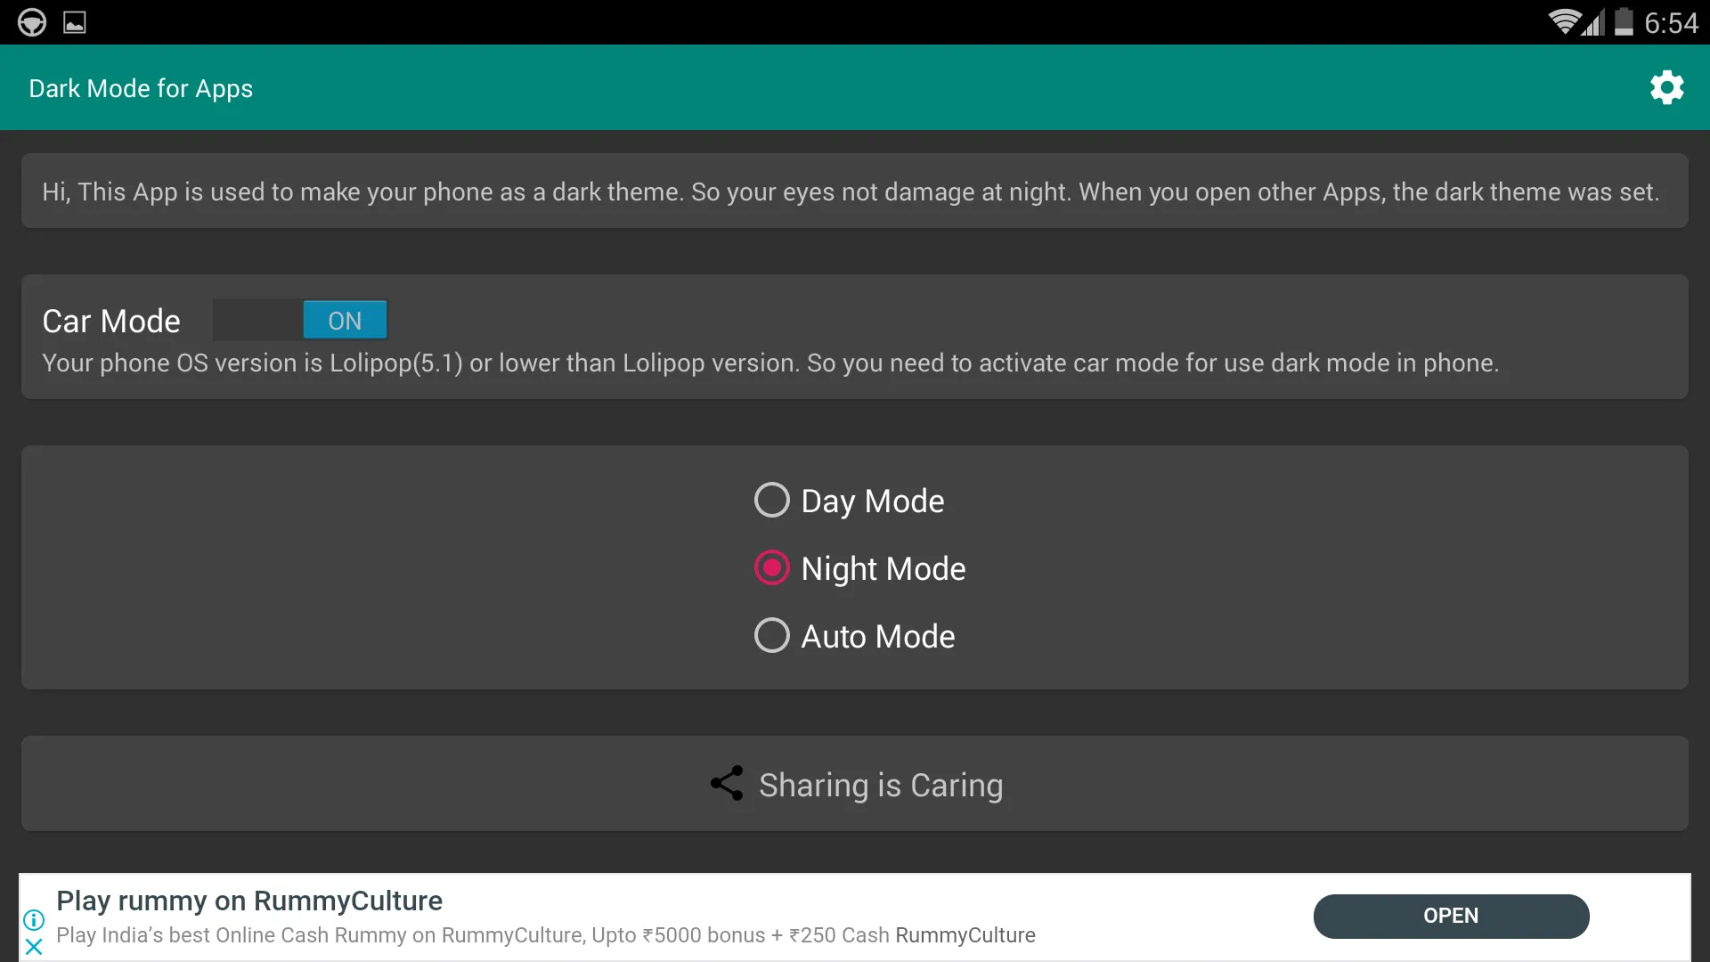
Task: Select the Night Mode radio button
Action: 770,567
